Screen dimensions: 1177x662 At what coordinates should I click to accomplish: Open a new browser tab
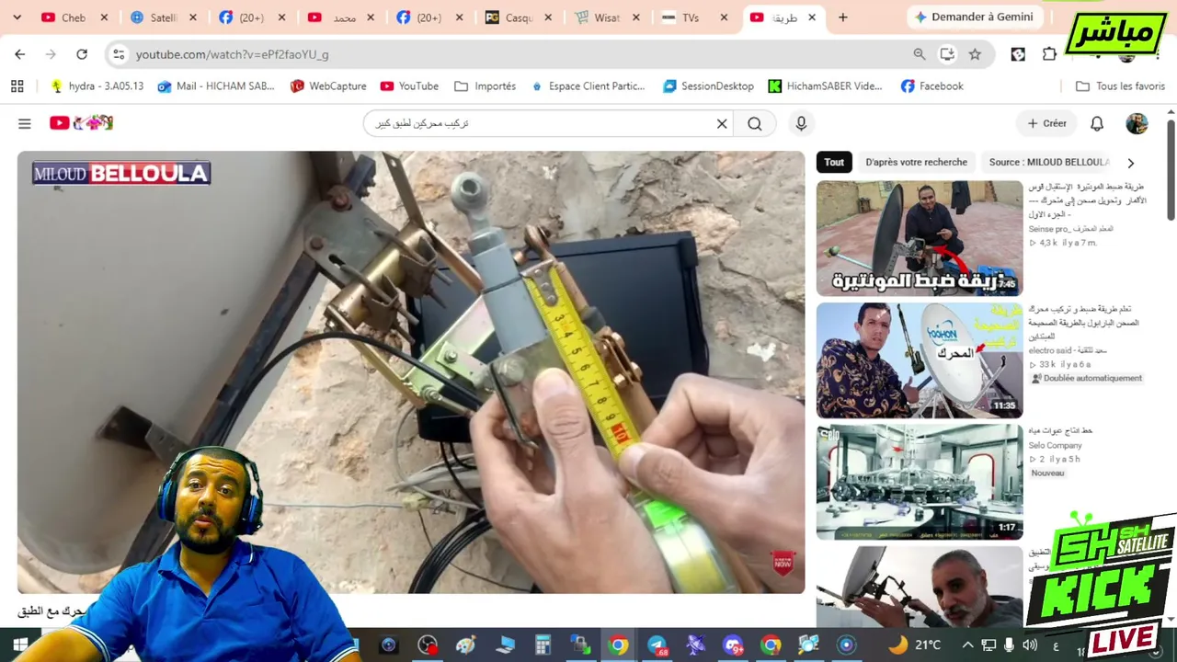click(842, 17)
